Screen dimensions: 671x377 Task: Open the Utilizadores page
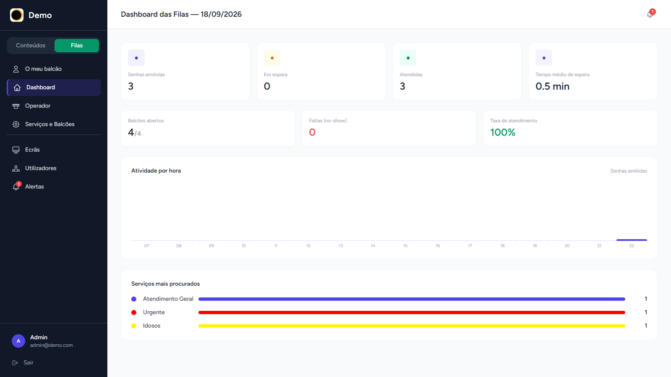pos(54,168)
